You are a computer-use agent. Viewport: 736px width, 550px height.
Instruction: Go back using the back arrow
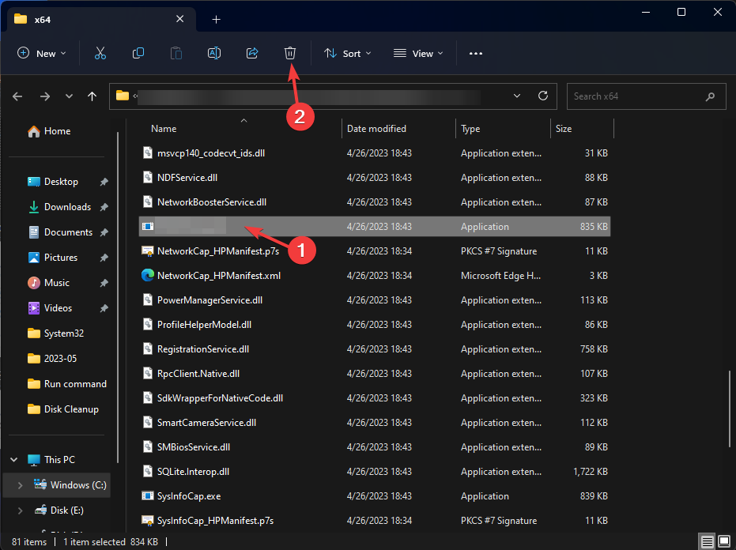tap(17, 96)
